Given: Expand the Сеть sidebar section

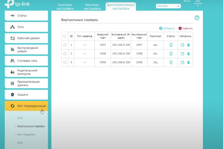Looking at the screenshot, I should 26,27.
